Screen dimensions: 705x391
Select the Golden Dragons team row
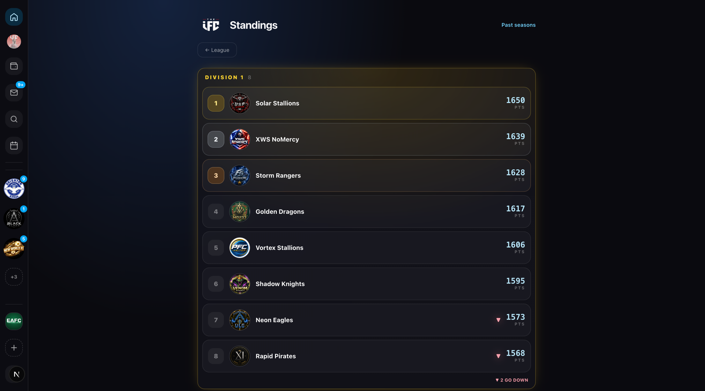pyautogui.click(x=367, y=212)
